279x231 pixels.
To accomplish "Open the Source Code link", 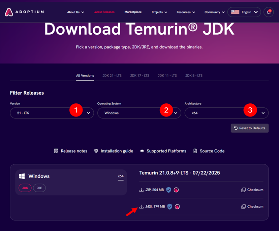I will click(209, 151).
